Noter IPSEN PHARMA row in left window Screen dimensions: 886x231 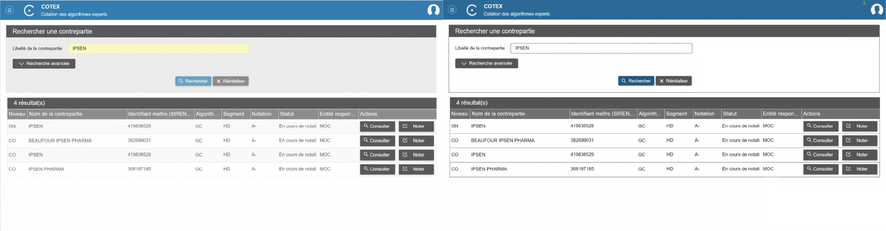pyautogui.click(x=416, y=169)
